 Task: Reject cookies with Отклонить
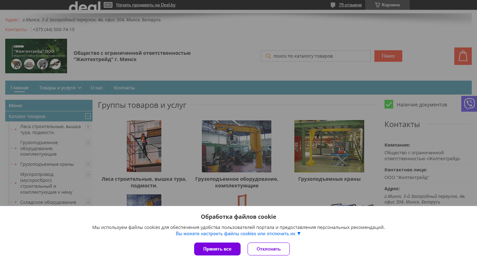point(269,249)
